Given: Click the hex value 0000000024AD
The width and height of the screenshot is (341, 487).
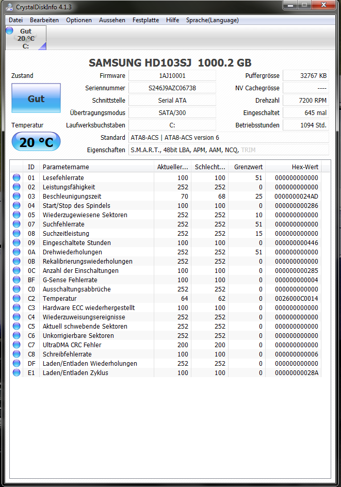Looking at the screenshot, I should [x=296, y=196].
